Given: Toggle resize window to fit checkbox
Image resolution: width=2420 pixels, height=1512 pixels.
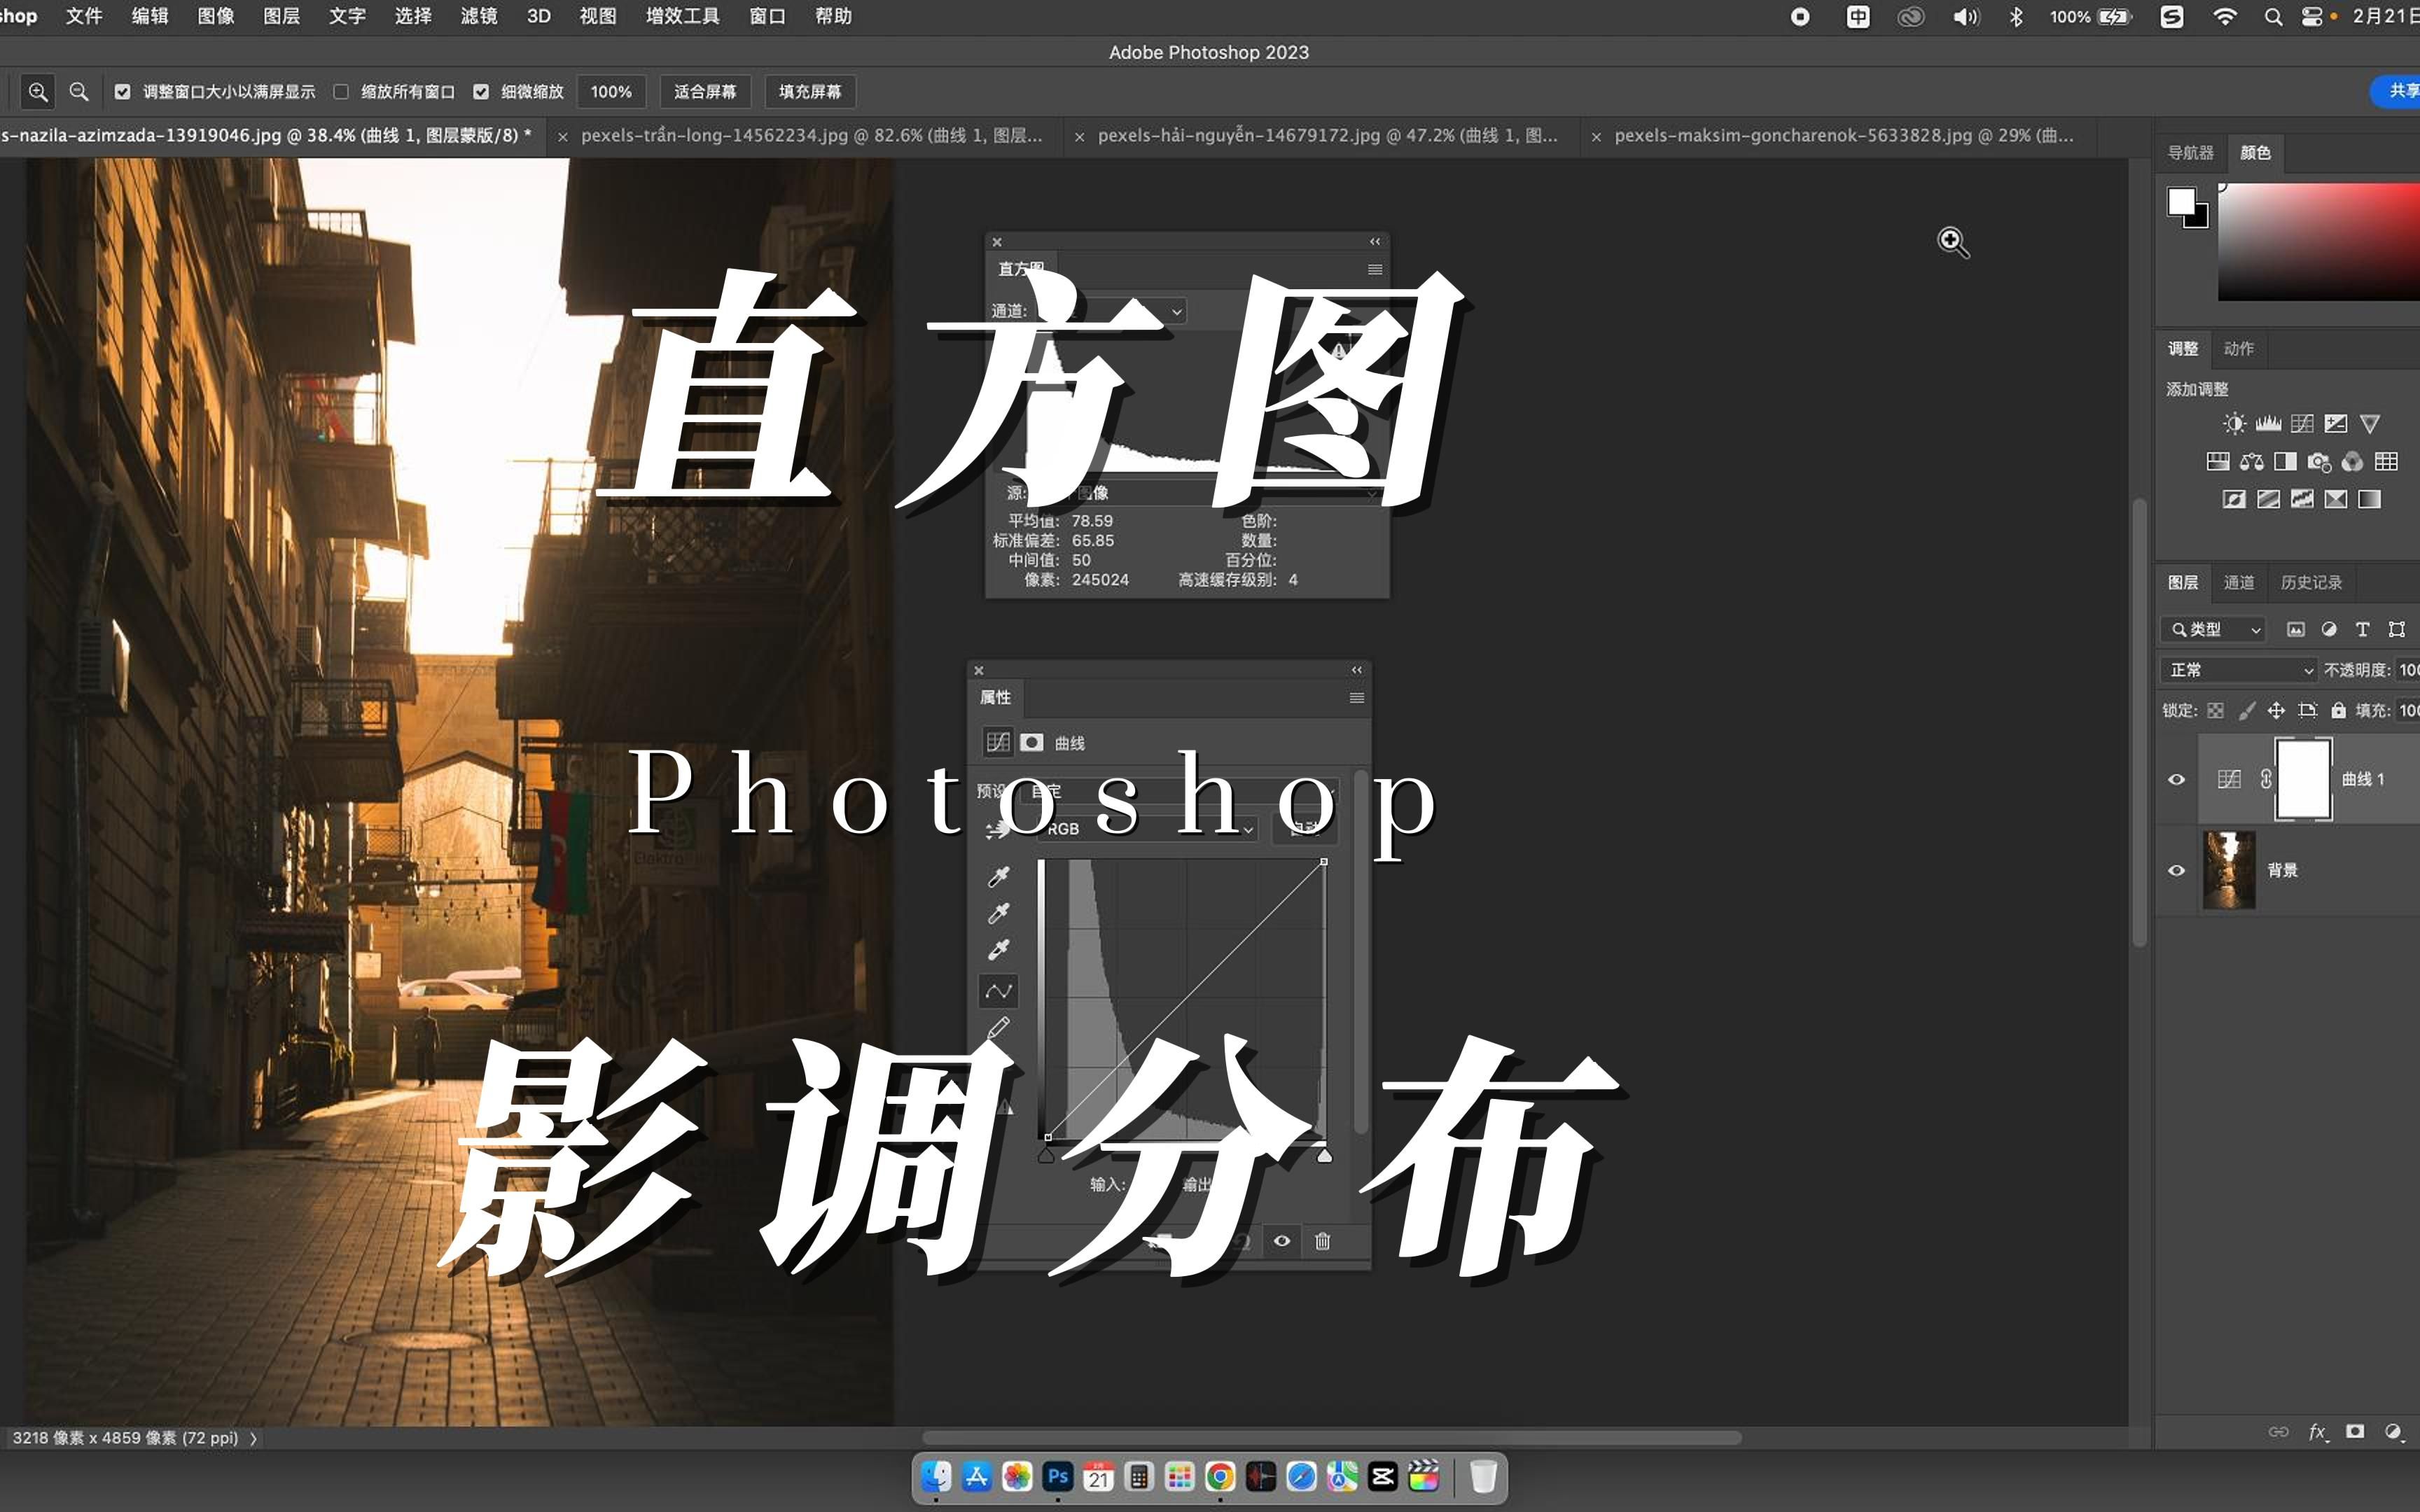Looking at the screenshot, I should 122,92.
